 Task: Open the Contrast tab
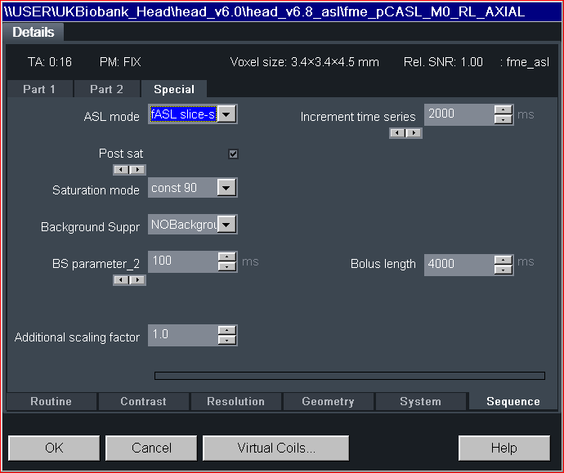pyautogui.click(x=144, y=401)
